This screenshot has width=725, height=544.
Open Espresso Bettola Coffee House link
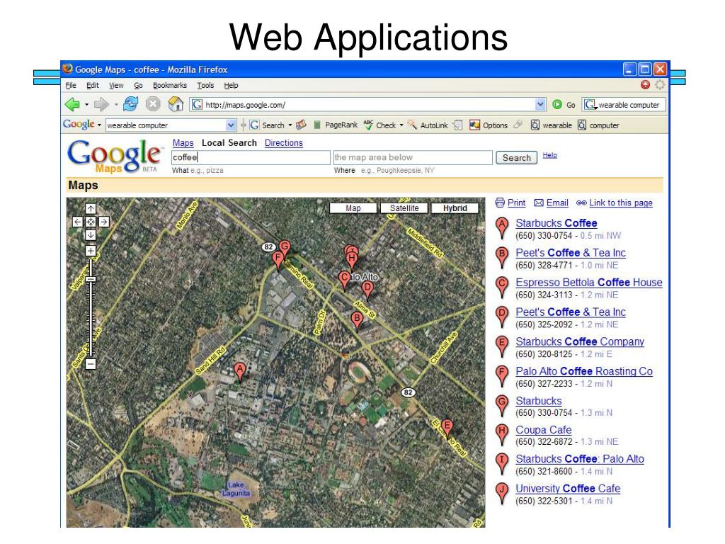(588, 282)
